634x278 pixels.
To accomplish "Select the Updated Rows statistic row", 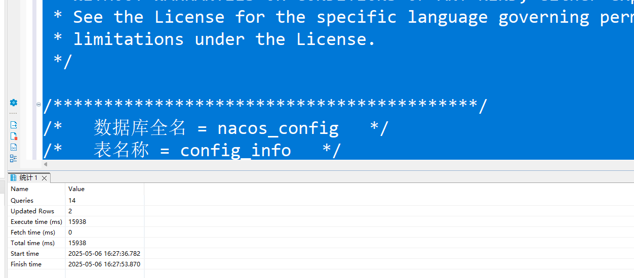I will pyautogui.click(x=76, y=211).
